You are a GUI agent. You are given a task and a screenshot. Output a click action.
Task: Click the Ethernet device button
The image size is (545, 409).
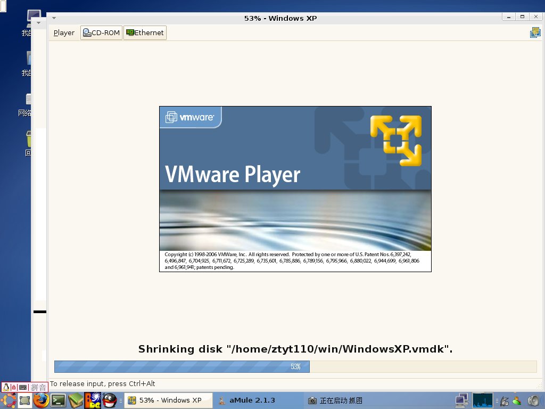coord(145,32)
